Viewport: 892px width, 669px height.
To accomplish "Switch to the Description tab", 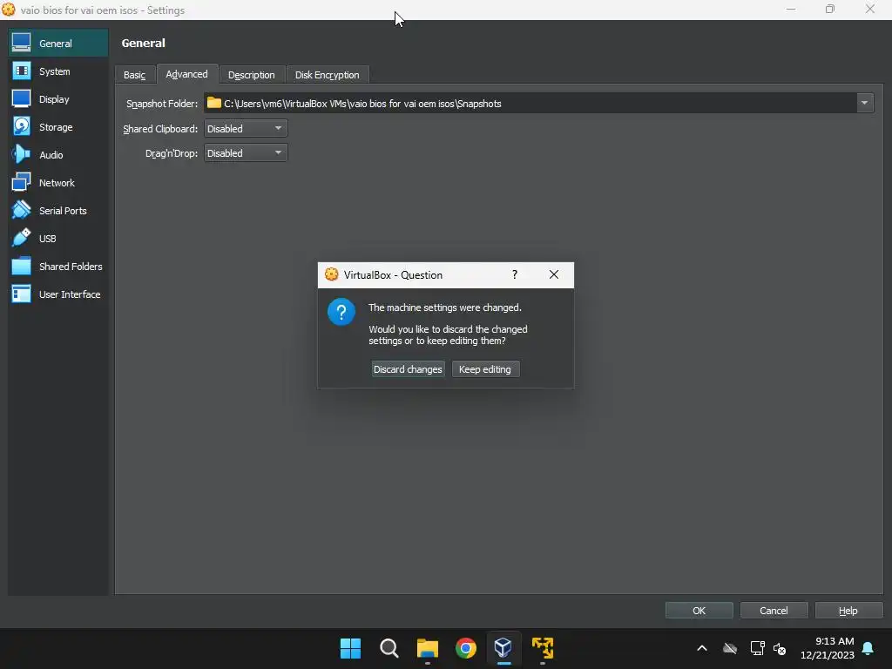I will (252, 75).
